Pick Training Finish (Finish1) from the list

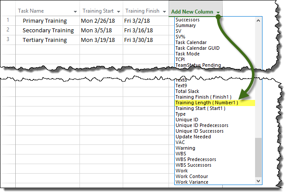click(x=203, y=97)
